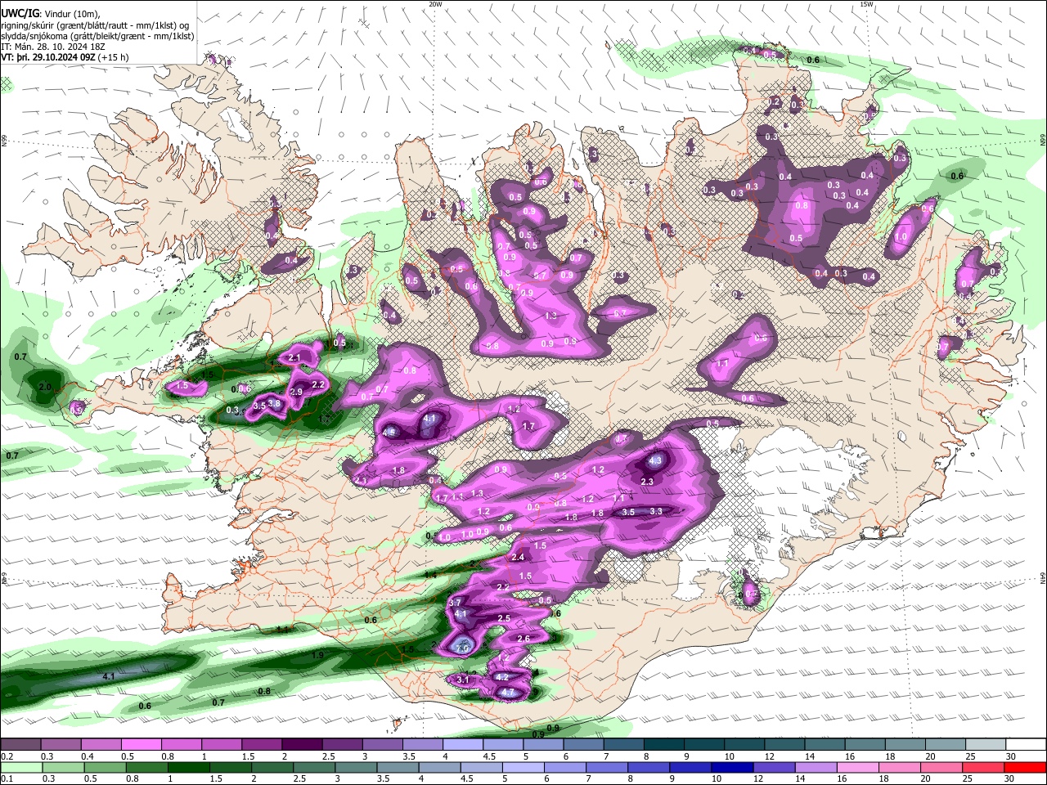
Task: Click the '2.3' snow value on the map
Action: pyautogui.click(x=647, y=482)
